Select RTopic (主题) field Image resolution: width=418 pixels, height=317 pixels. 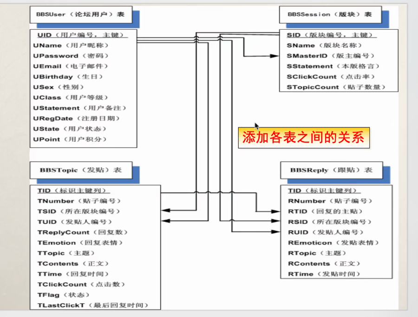pyautogui.click(x=317, y=253)
